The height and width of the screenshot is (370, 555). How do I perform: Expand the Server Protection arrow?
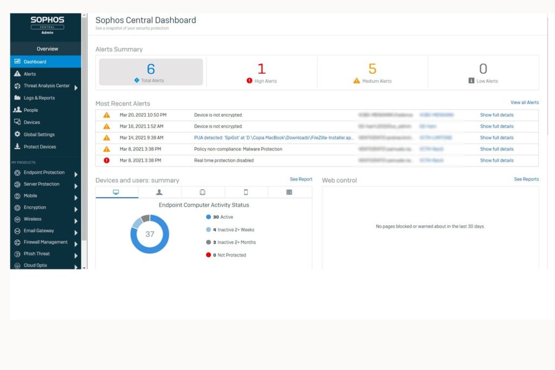[76, 186]
